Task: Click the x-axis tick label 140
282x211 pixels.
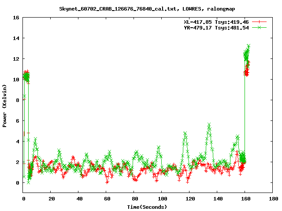Action: click(x=218, y=199)
